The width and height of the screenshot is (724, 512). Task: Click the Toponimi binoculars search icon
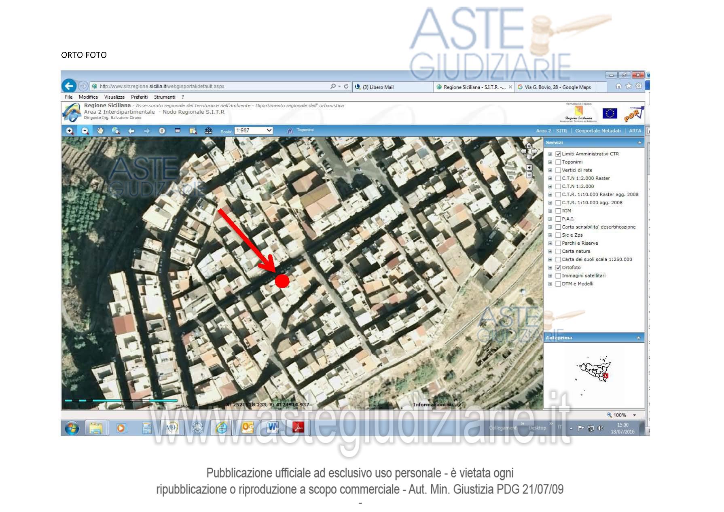(289, 130)
